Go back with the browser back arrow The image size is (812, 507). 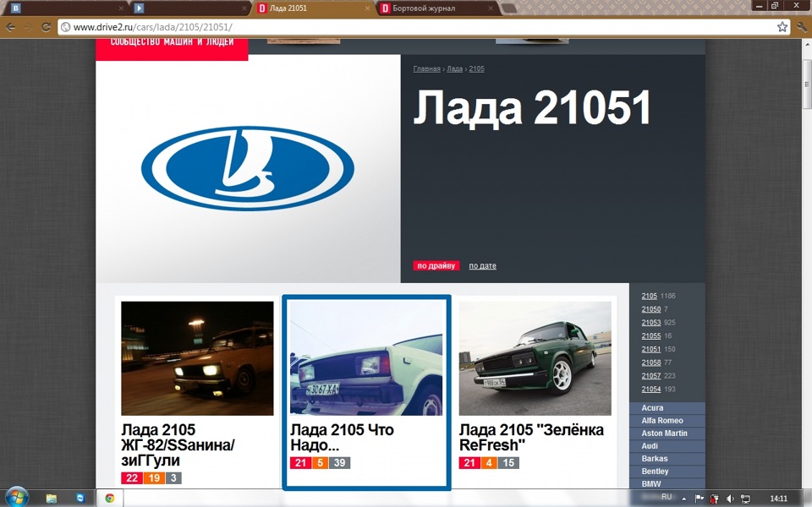pos(10,27)
